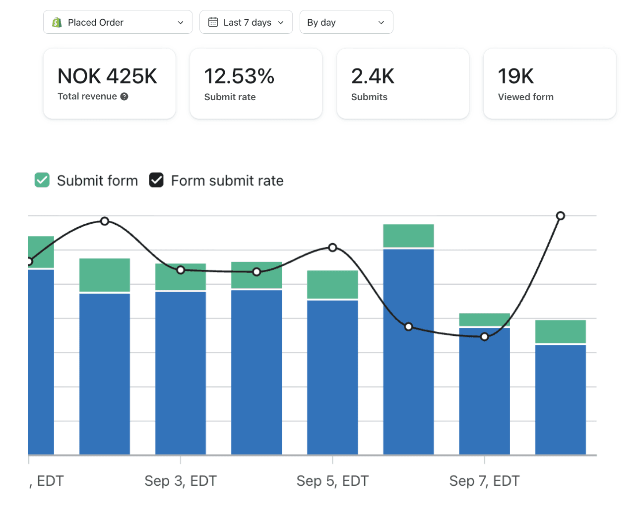Click the tallest blue bar in chart
637x515 pixels.
click(x=408, y=352)
